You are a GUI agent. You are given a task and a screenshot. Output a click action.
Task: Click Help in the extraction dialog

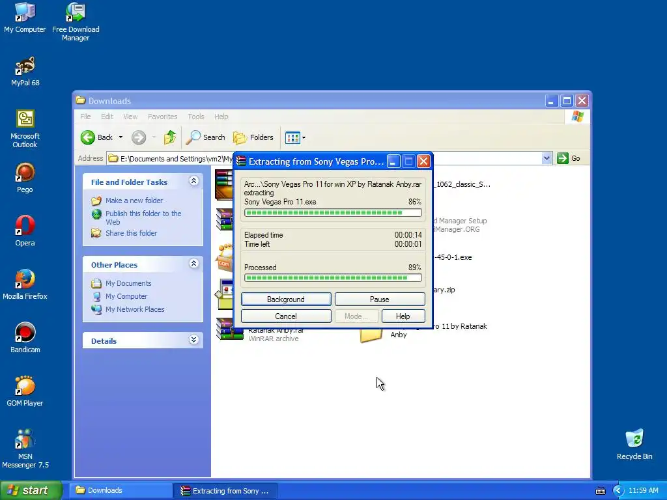[x=403, y=316]
